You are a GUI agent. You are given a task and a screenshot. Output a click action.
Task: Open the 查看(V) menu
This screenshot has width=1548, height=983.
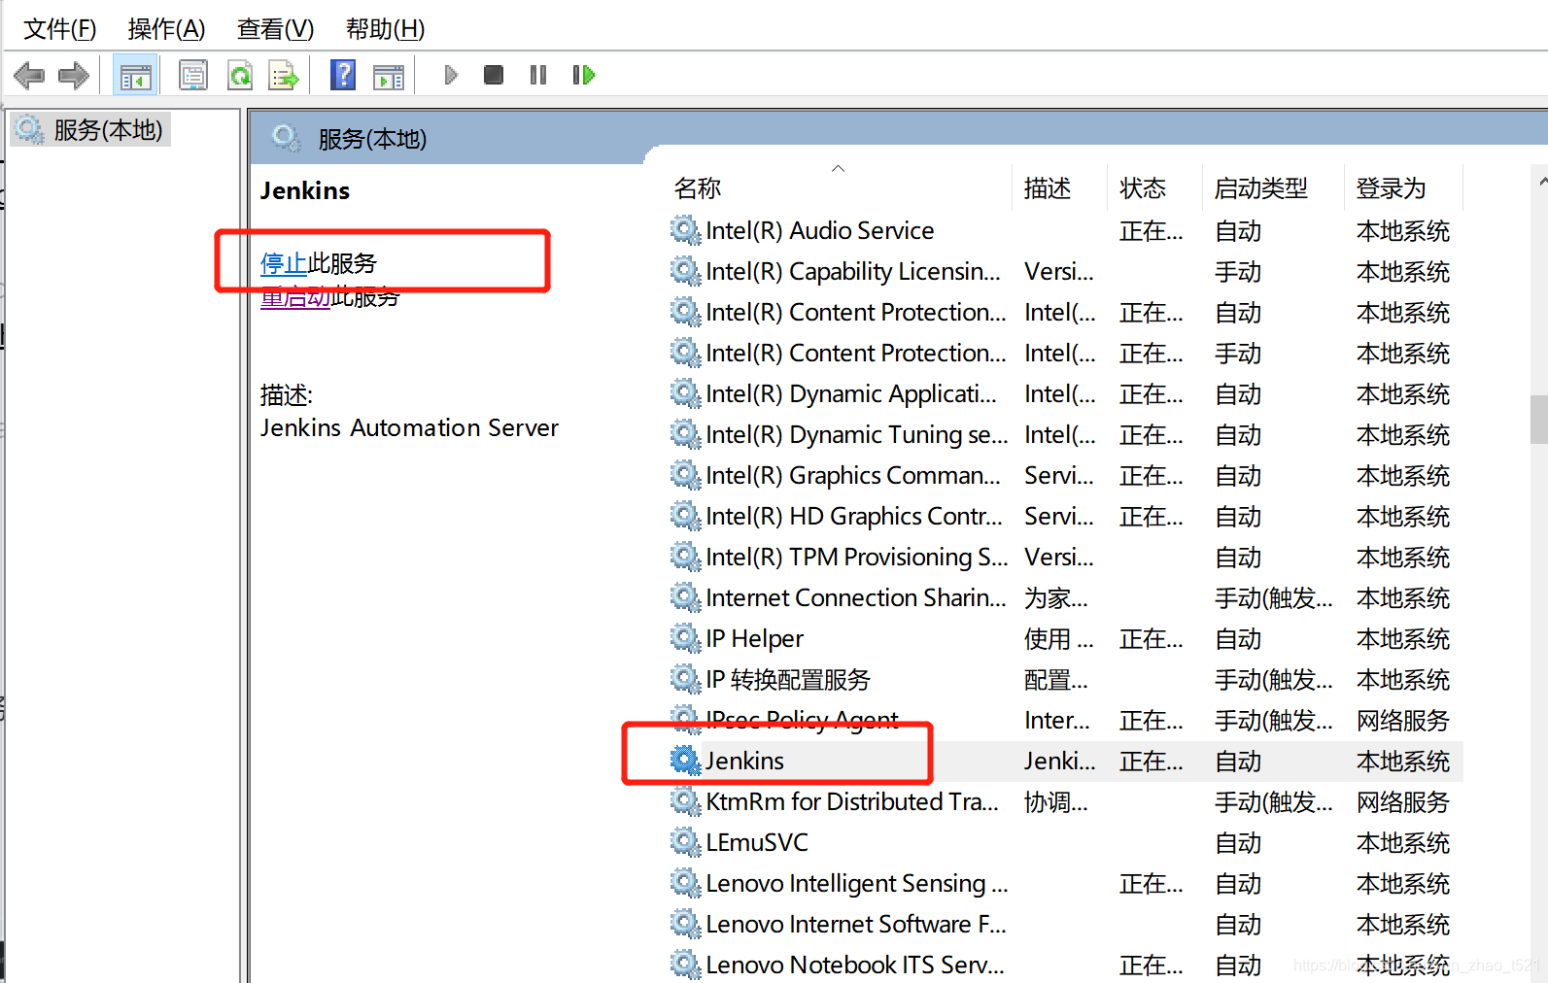(x=275, y=29)
